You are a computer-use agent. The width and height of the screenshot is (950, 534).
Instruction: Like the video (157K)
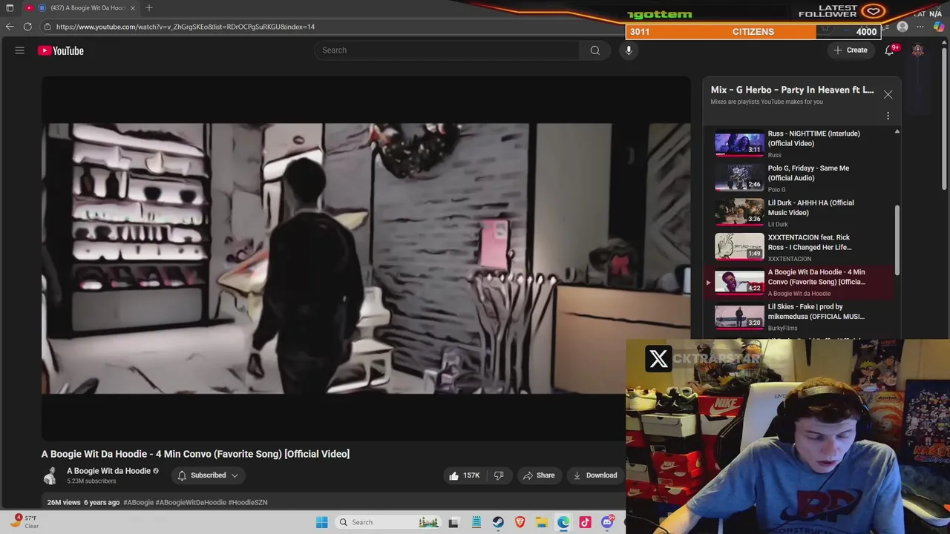tap(463, 475)
